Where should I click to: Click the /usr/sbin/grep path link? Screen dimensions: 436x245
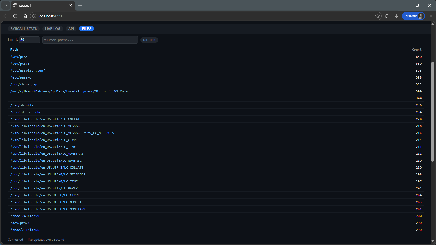pos(24,84)
